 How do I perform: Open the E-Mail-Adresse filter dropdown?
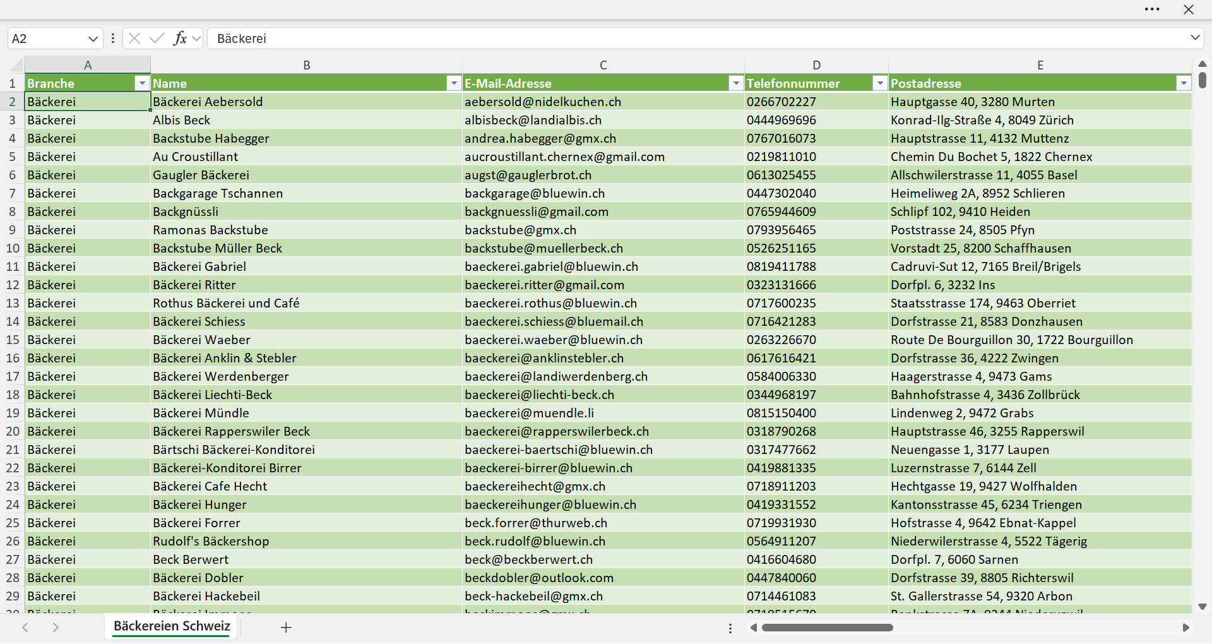[x=736, y=83]
